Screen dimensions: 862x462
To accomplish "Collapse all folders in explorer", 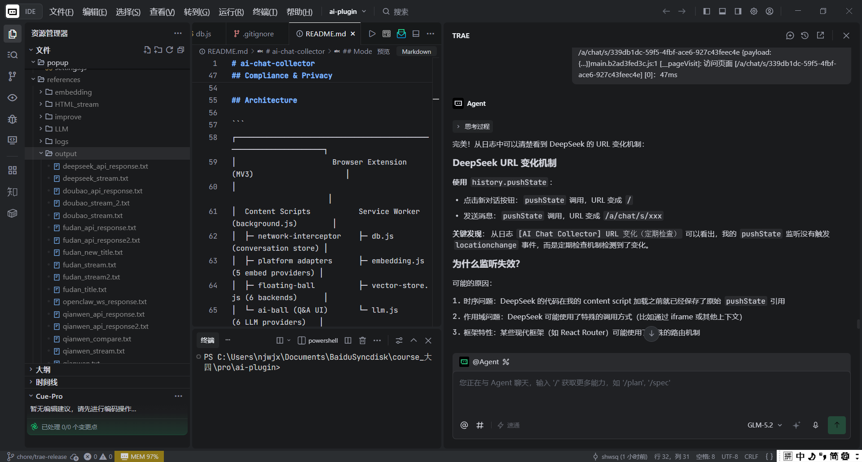I will pyautogui.click(x=181, y=50).
